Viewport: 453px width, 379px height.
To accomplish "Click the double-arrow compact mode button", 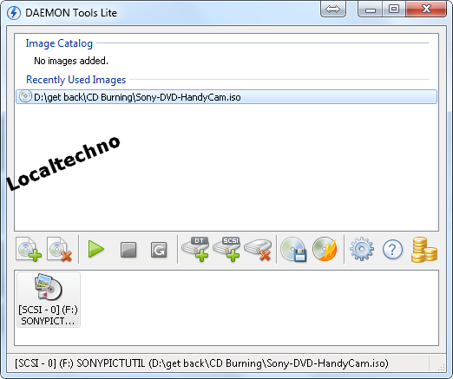I will (332, 10).
